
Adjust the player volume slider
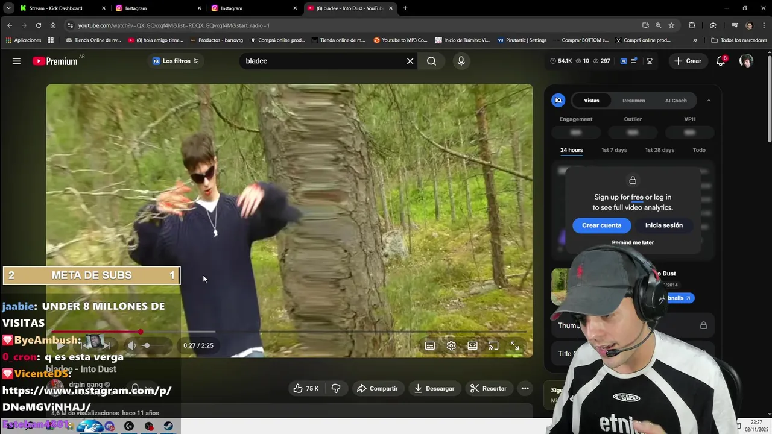(x=153, y=345)
